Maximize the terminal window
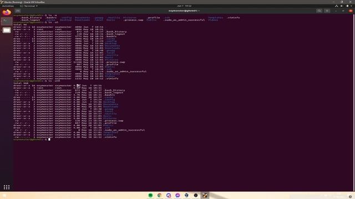 point(343,11)
